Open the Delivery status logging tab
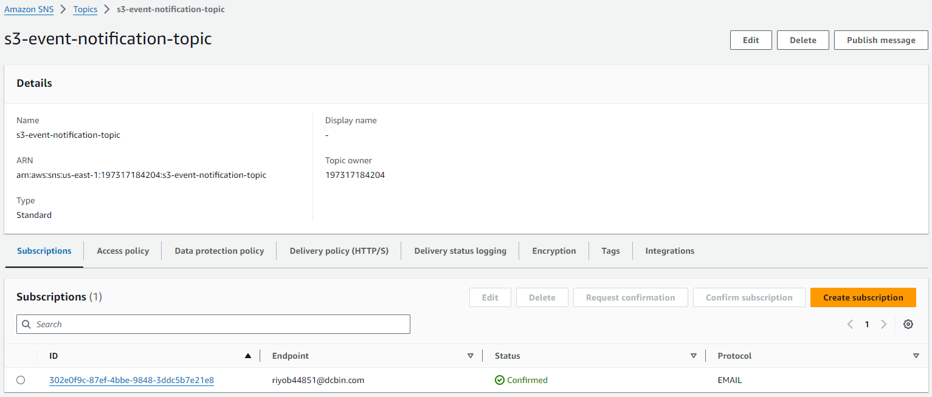932x397 pixels. click(460, 251)
